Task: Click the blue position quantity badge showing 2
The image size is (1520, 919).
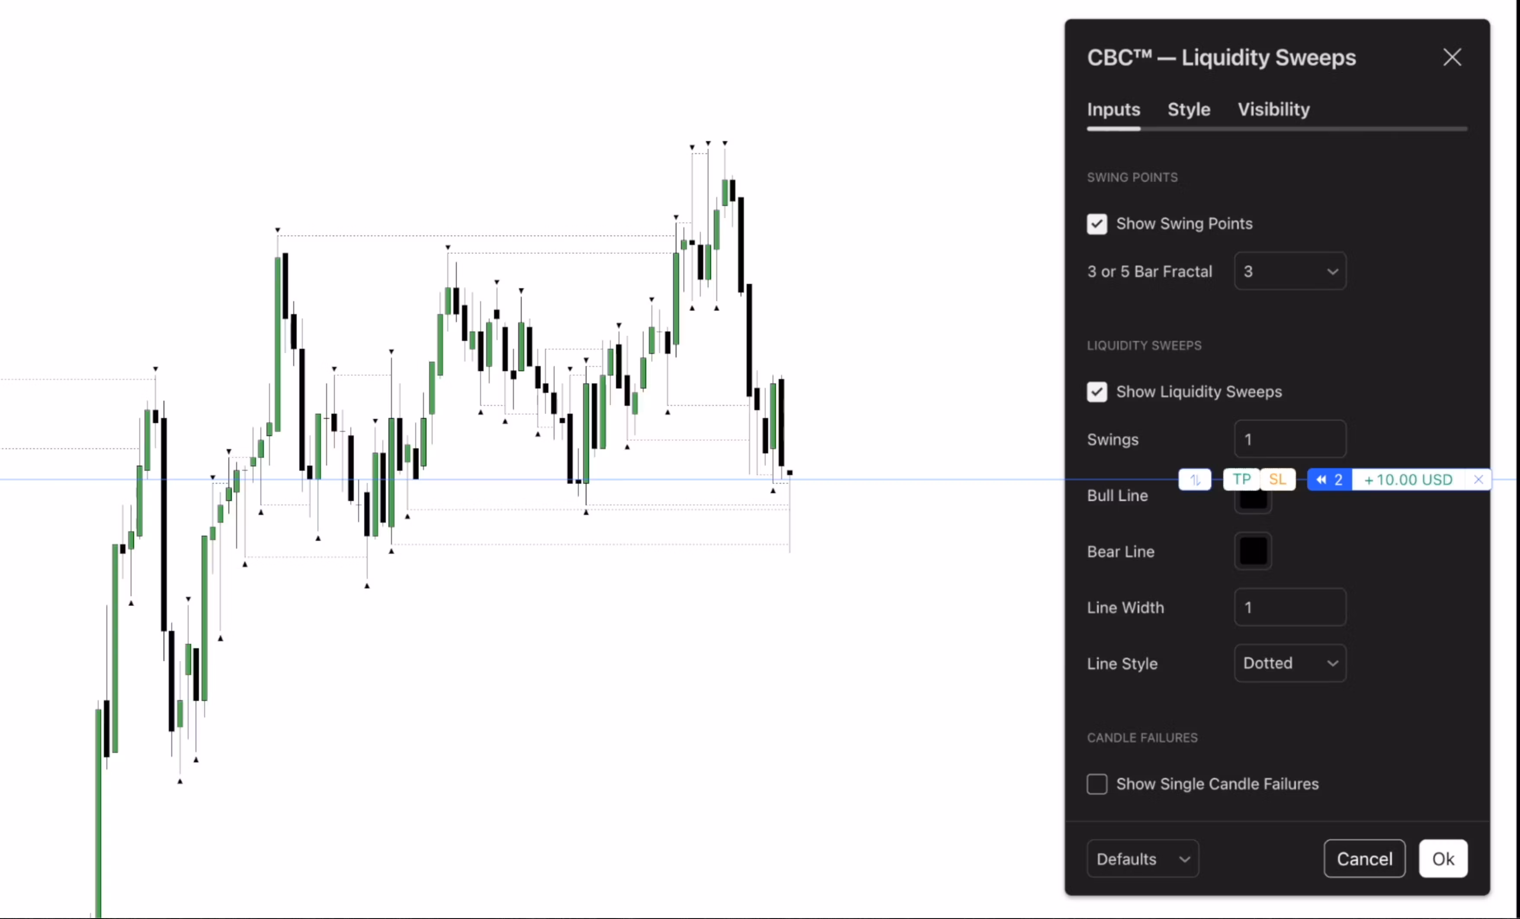Action: pyautogui.click(x=1329, y=479)
